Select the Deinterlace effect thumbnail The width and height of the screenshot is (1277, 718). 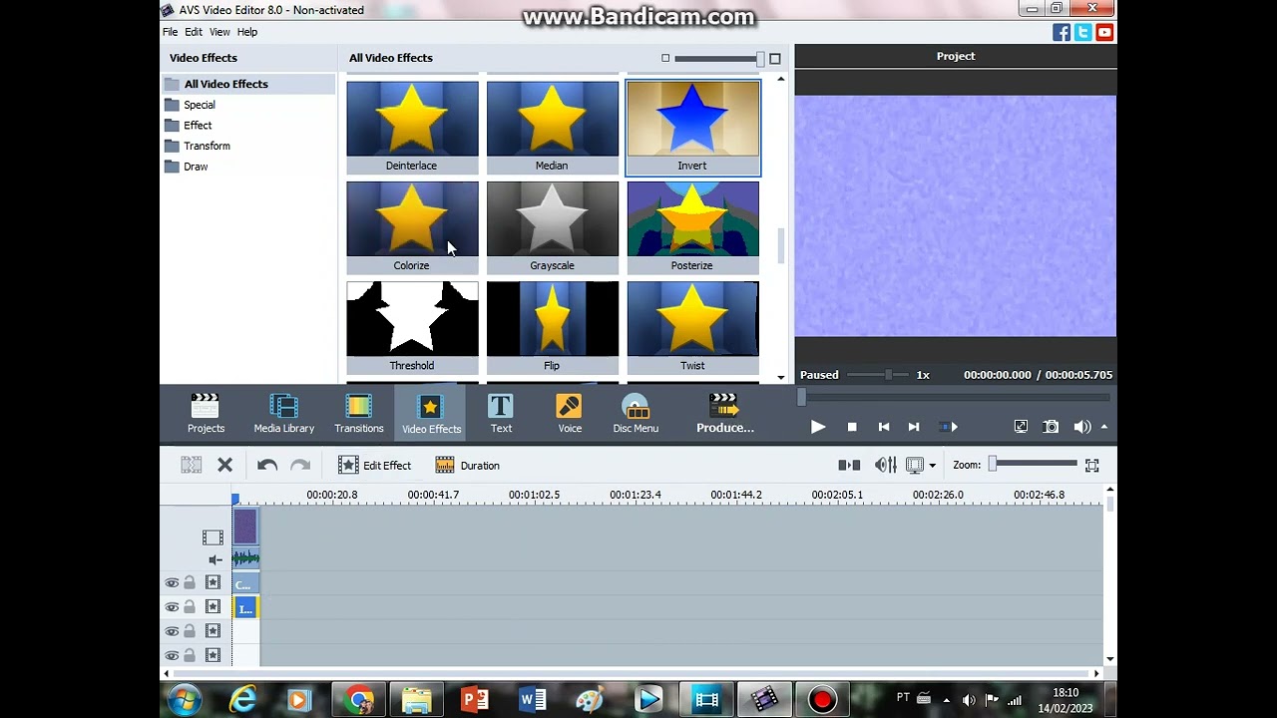coord(412,127)
